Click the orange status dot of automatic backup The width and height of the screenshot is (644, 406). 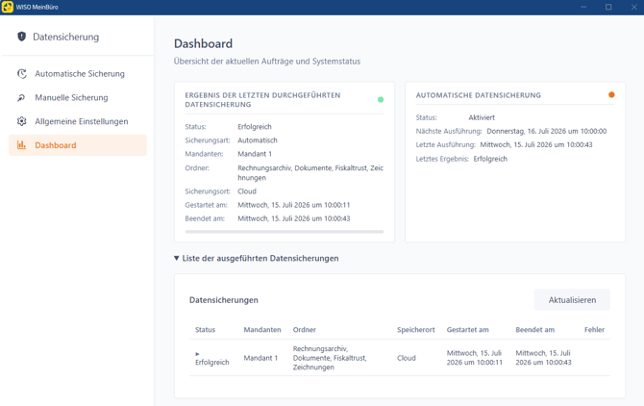coord(611,95)
